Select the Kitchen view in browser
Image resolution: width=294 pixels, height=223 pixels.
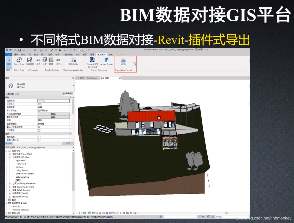tap(19, 167)
